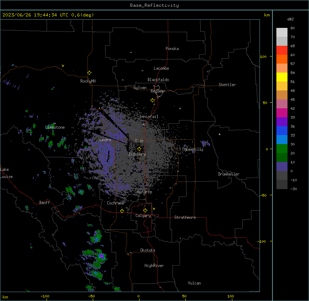309x301 pixels.
Task: Click the Lacombe city label
Action: pos(161,68)
